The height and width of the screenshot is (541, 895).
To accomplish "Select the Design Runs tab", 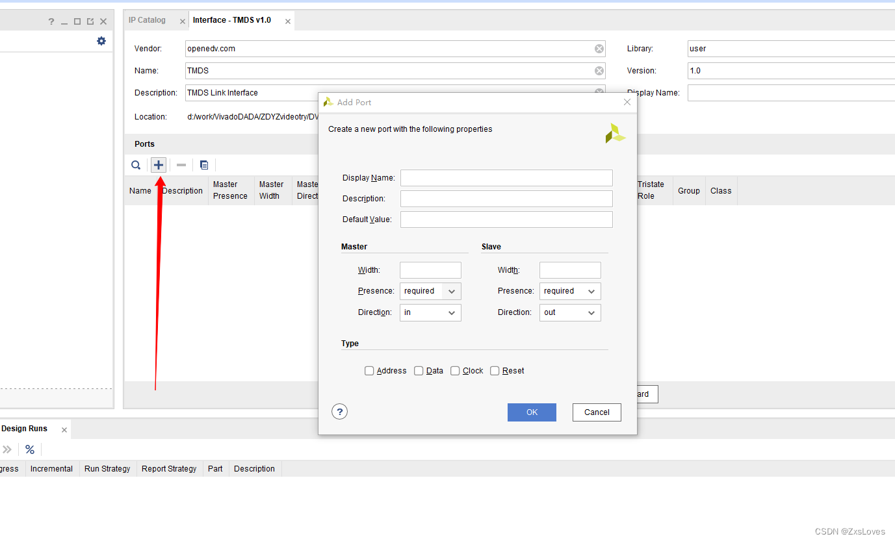I will (x=25, y=429).
